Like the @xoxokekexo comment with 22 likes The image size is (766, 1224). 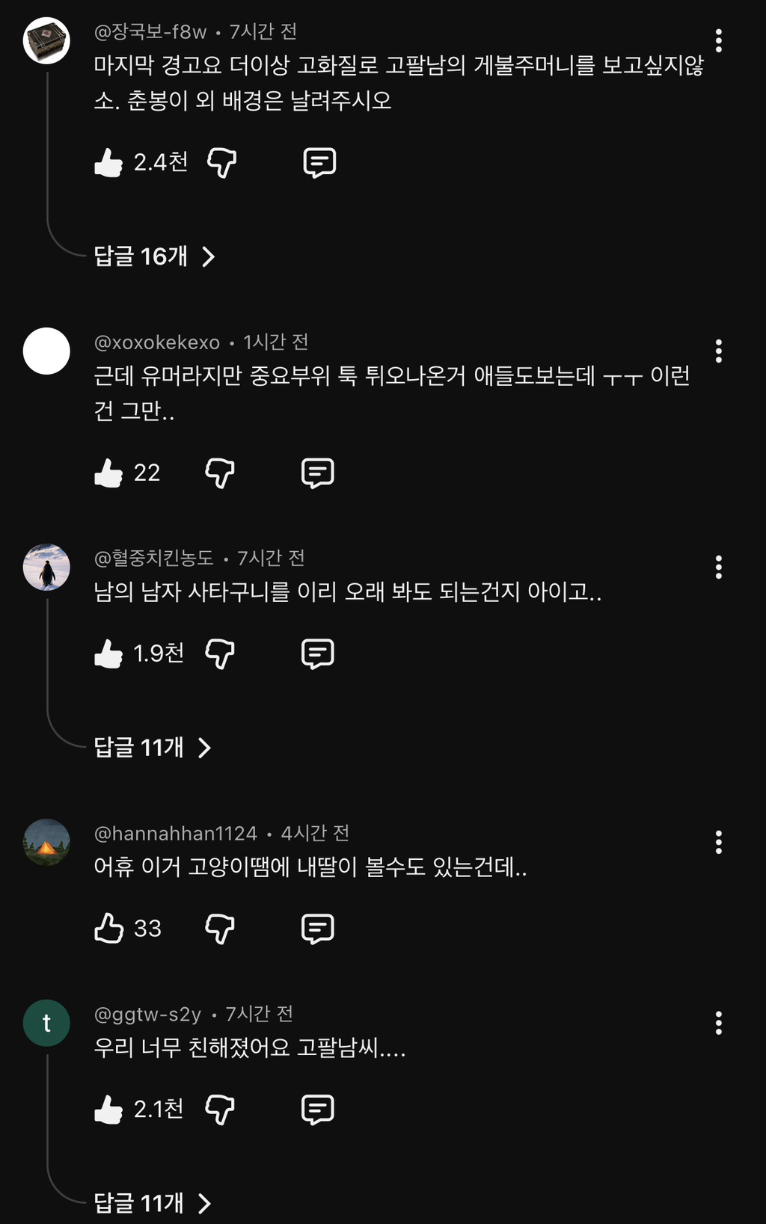pyautogui.click(x=108, y=473)
